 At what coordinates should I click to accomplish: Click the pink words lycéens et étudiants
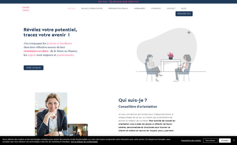(59, 43)
